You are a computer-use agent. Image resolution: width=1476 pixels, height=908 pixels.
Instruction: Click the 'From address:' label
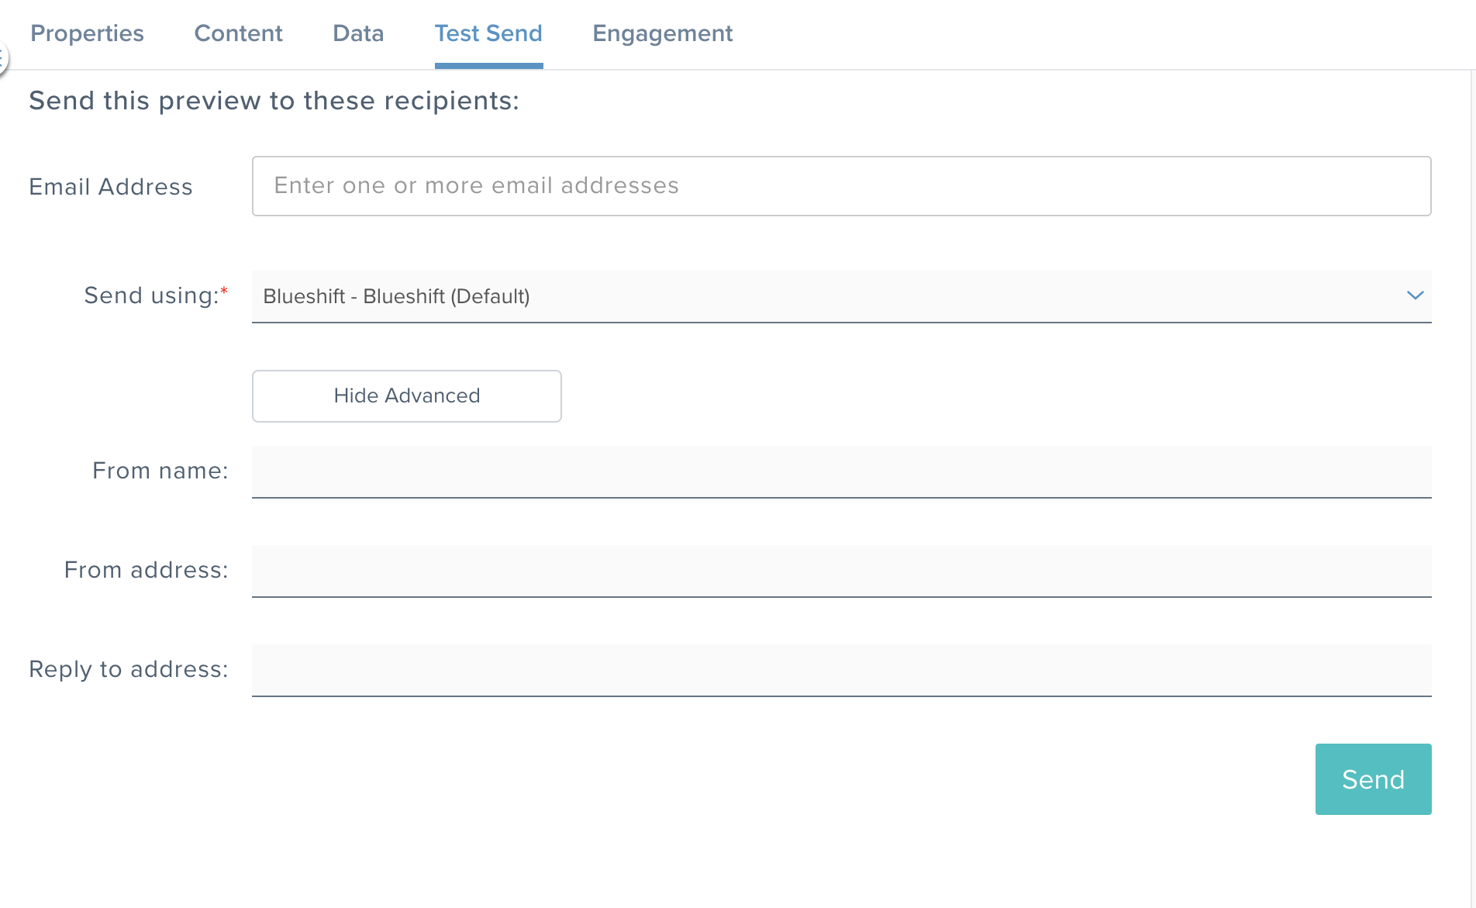pos(147,570)
